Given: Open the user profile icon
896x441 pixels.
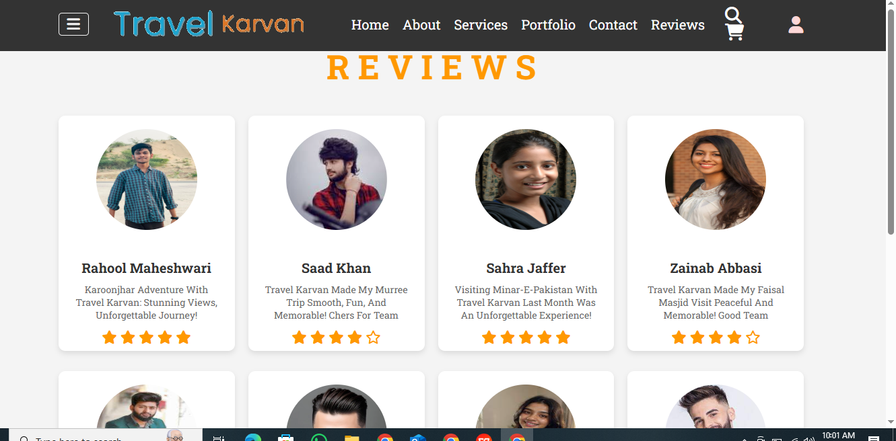Looking at the screenshot, I should tap(796, 25).
